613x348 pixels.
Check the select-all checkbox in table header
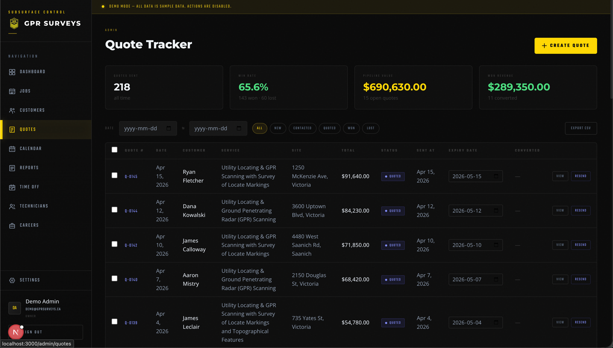(114, 149)
